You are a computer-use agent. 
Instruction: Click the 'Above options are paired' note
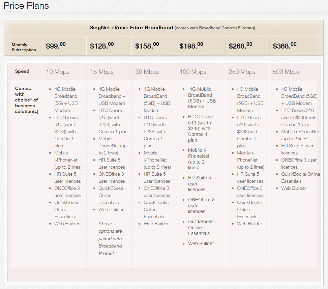(110, 238)
